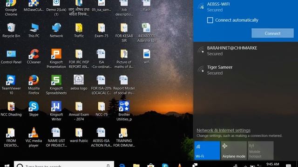Focus the taskbar search box
Image resolution: width=298 pixels, height=167 pixels.
click(64, 164)
